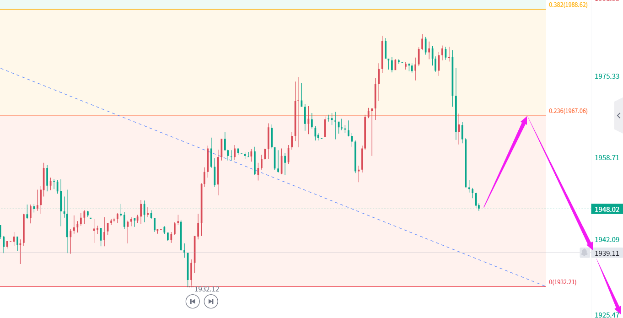Click the latest candlestick on the chart
This screenshot has height=318, width=623.
point(479,207)
